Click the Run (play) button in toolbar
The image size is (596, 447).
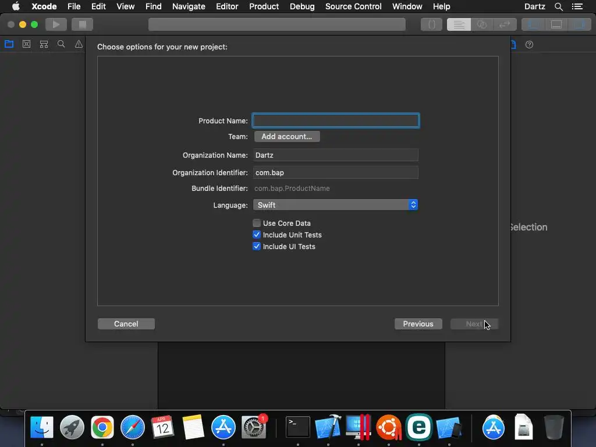point(56,24)
